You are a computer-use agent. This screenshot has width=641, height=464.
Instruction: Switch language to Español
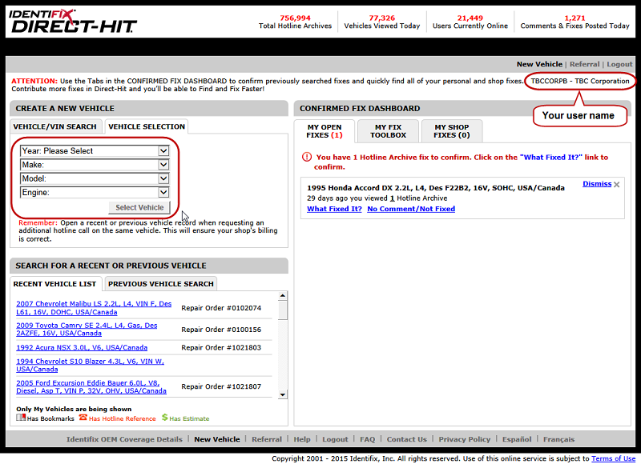(517, 439)
